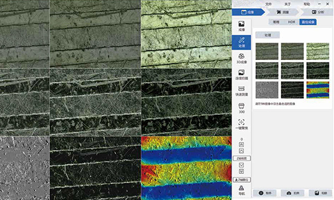This screenshot has width=334, height=200.
Task: Click the large rainbow height-map preview image
Action: (x=187, y=168)
